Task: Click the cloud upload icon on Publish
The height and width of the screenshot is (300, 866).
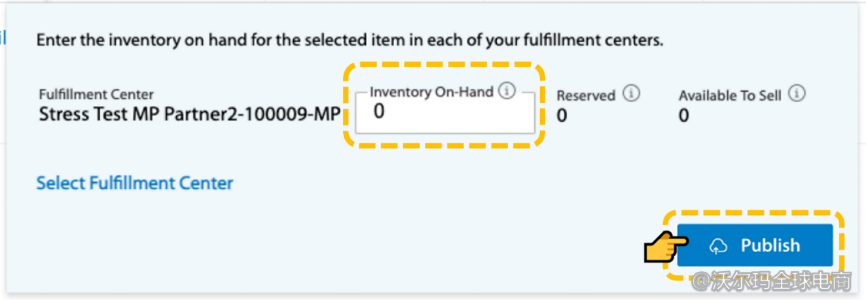Action: (x=718, y=246)
